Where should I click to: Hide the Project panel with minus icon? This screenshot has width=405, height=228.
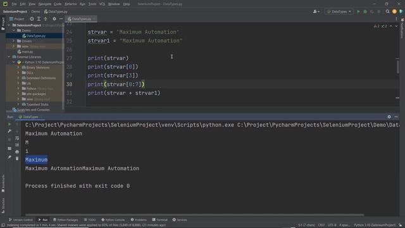point(61,19)
